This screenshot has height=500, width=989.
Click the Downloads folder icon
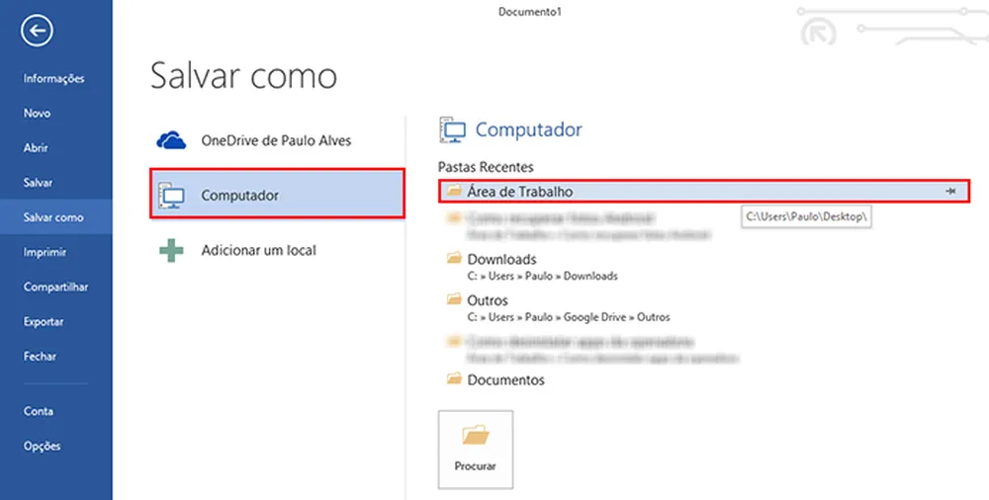tap(454, 259)
